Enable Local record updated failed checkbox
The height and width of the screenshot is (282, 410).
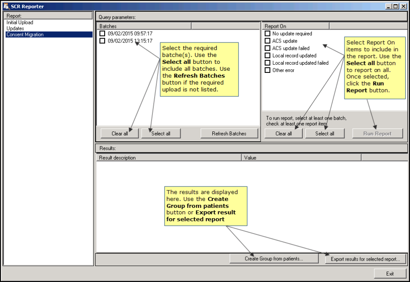tap(268, 63)
